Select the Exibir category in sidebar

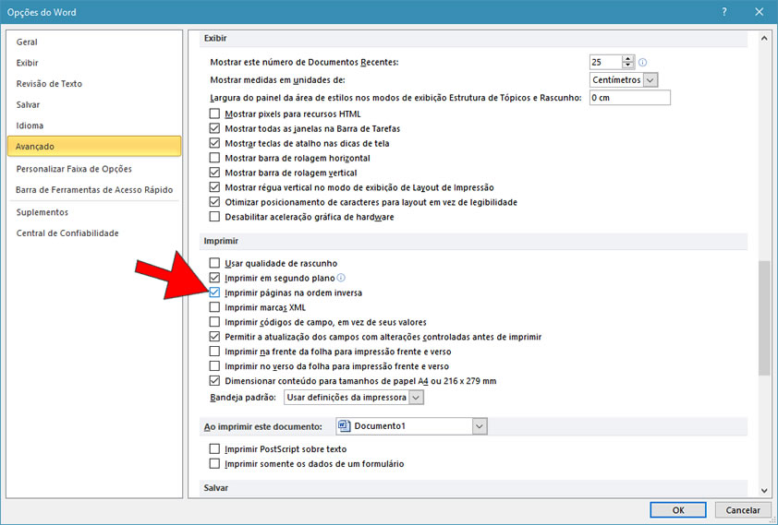[x=94, y=63]
